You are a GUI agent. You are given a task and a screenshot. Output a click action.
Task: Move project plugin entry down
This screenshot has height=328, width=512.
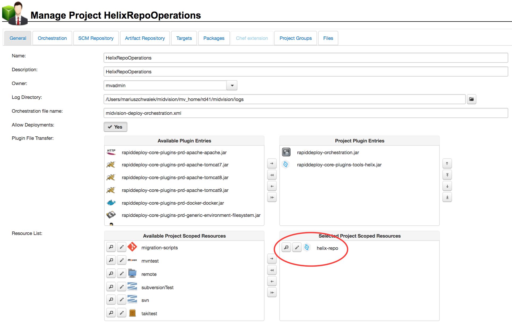[447, 186]
